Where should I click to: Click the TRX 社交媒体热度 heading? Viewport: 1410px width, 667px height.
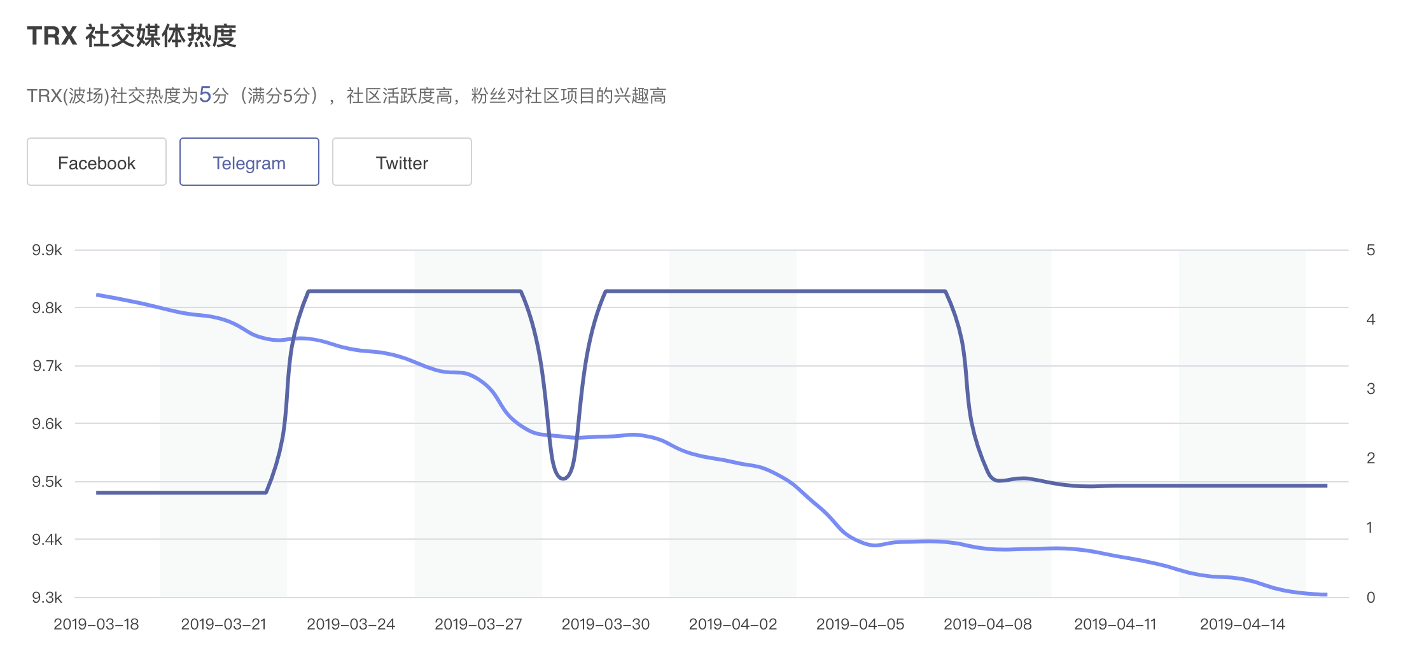point(132,36)
